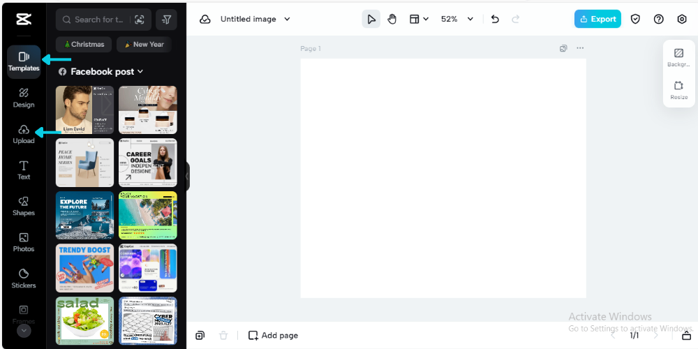
Task: Open the bottom-right lock icon
Action: coord(686,335)
